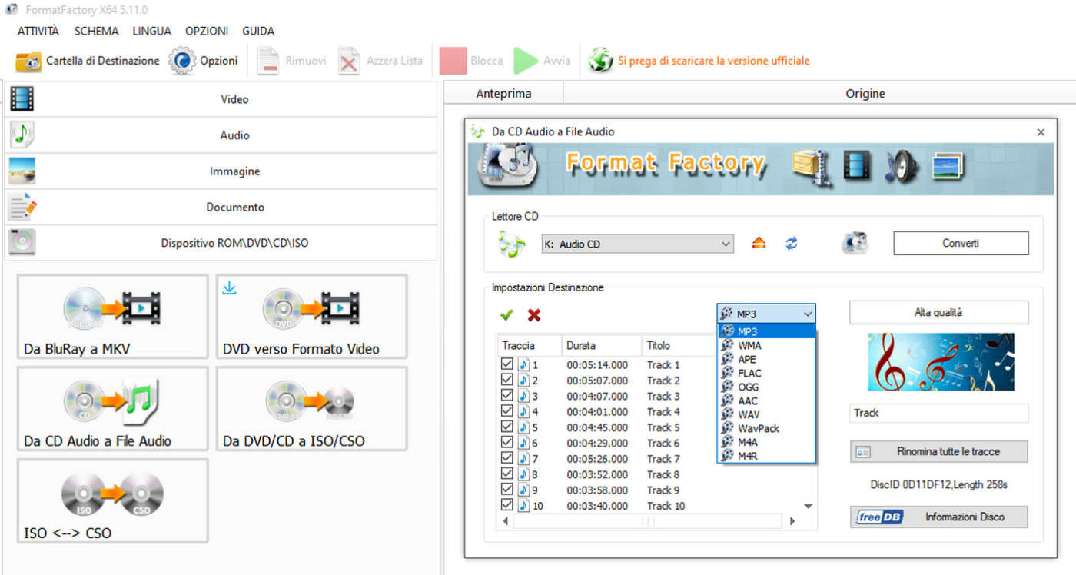This screenshot has width=1076, height=575.
Task: Uncheck the Track 1 checkbox
Action: point(507,364)
